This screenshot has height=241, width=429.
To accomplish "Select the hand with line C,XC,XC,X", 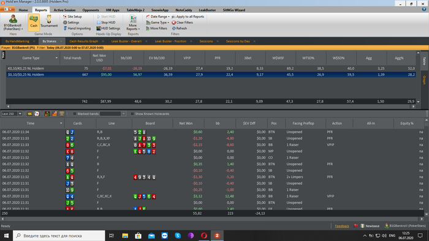I will coord(212,196).
